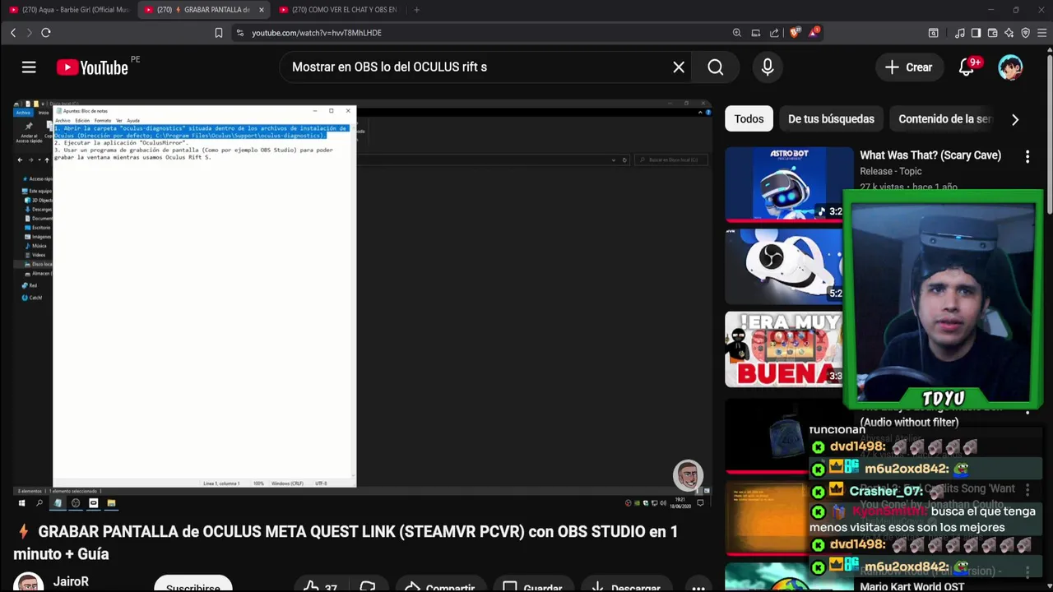Open Astro Bot video thumbnail
The image size is (1053, 592).
(x=789, y=184)
